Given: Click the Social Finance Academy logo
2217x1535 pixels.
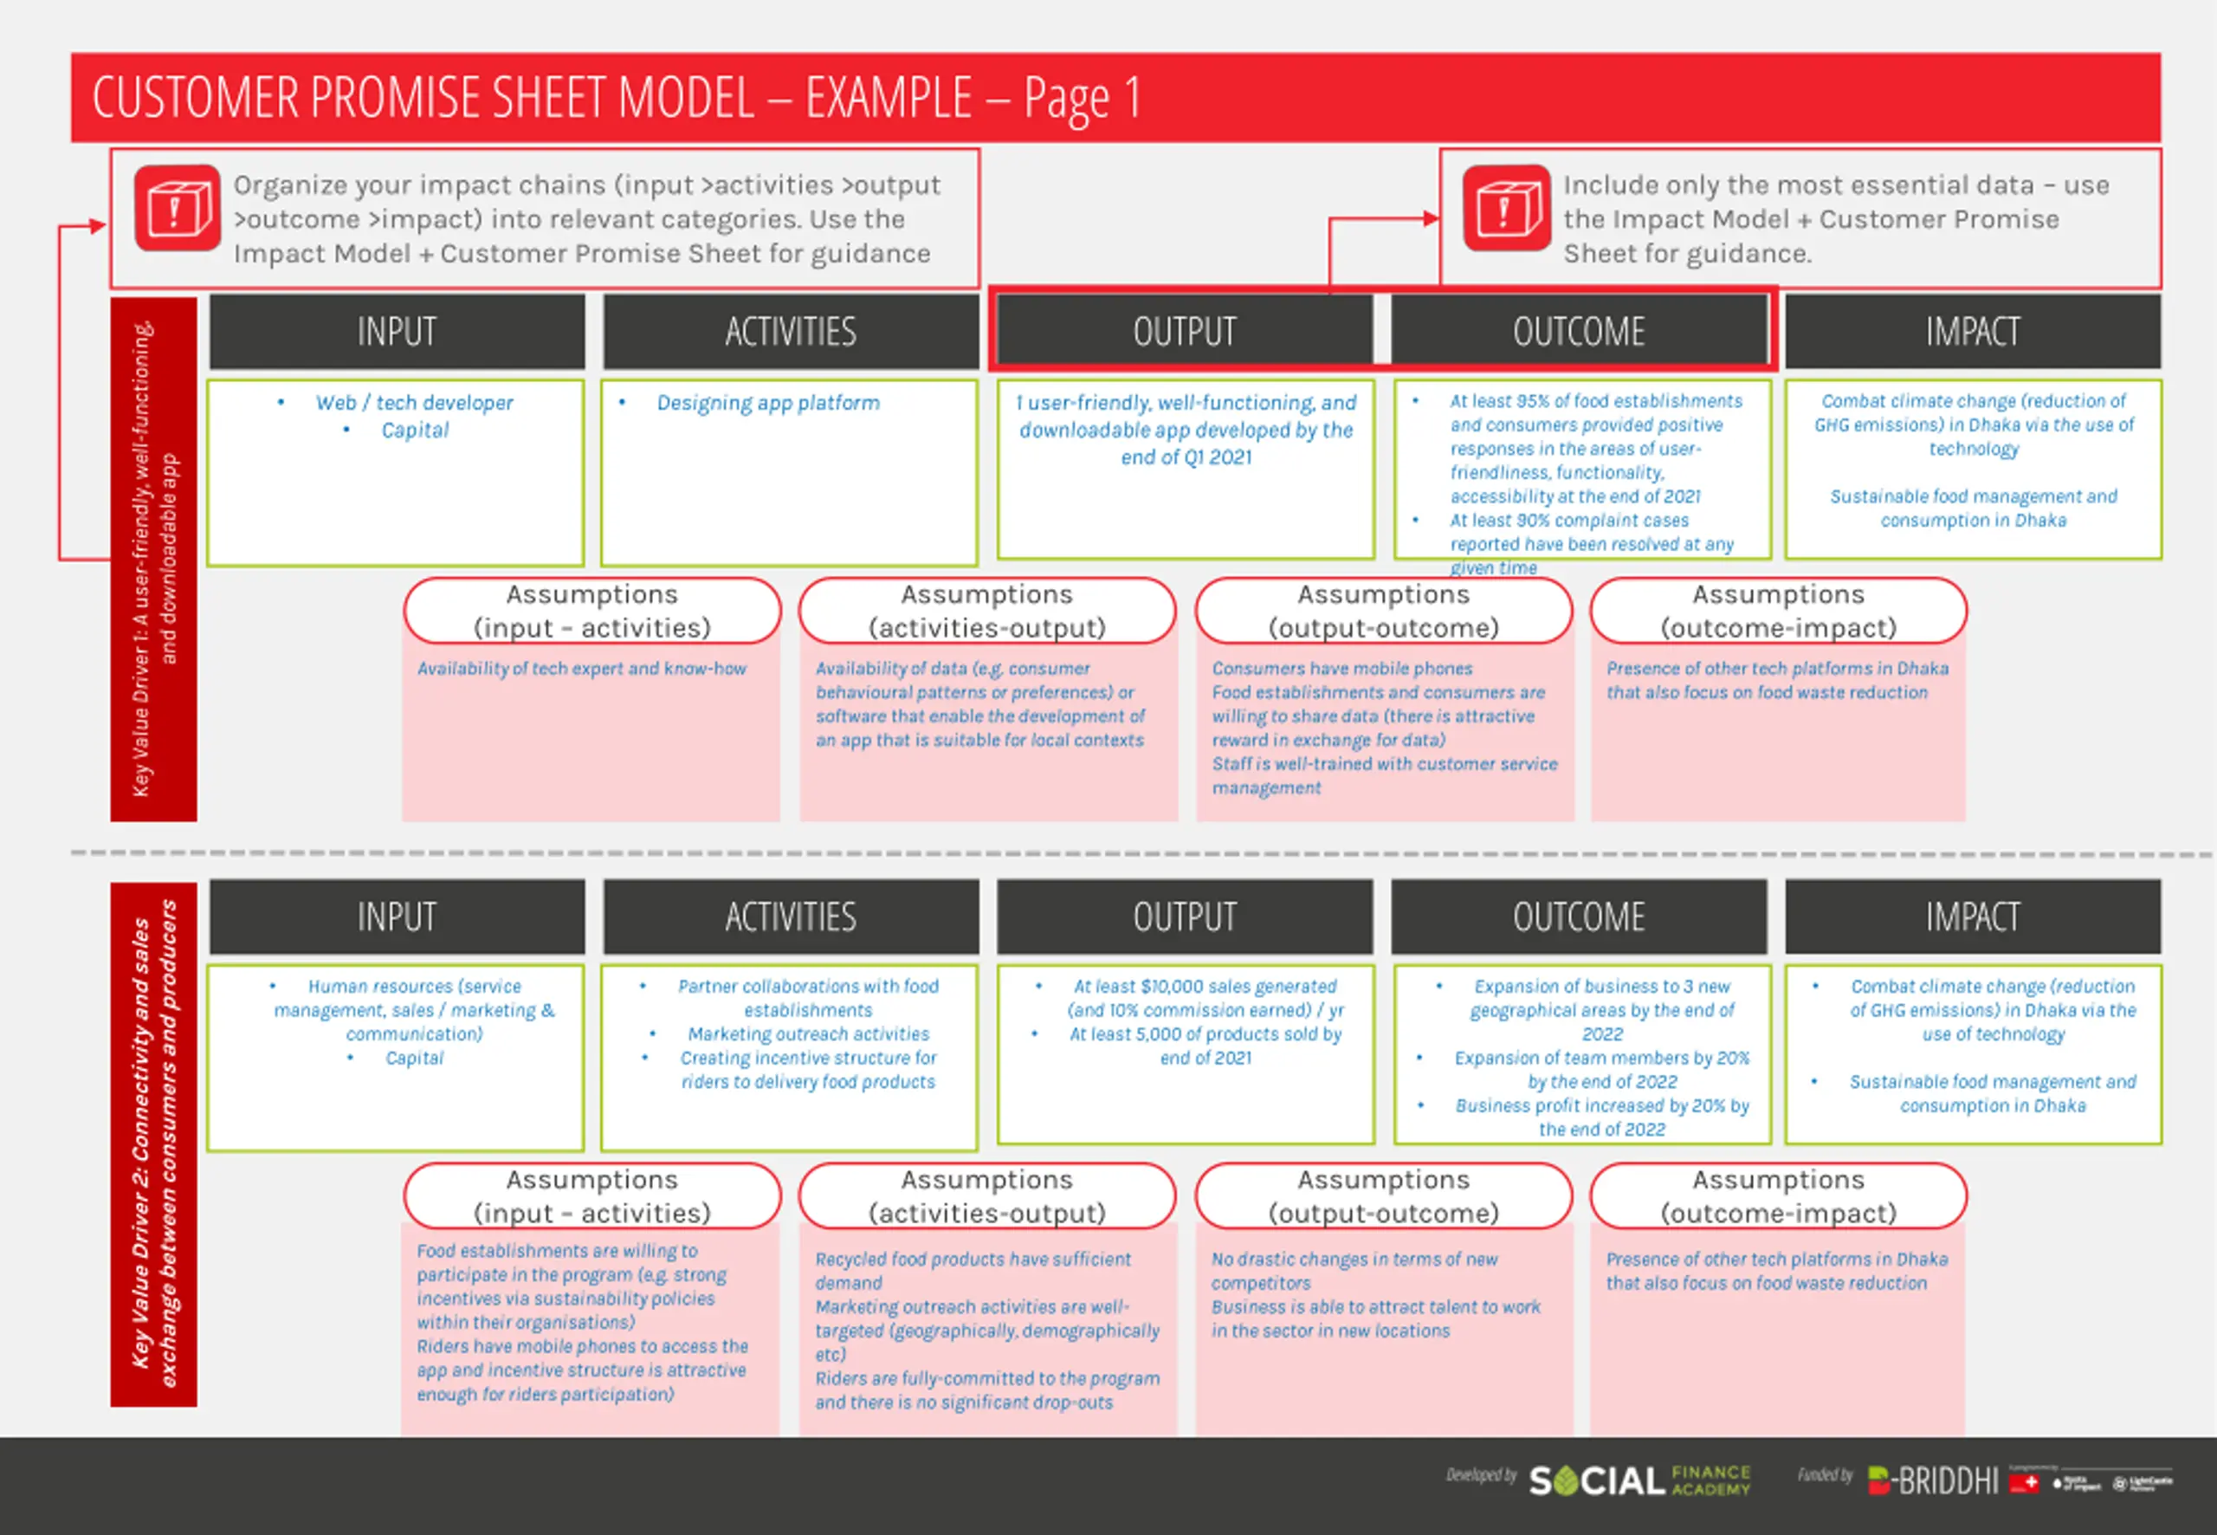Looking at the screenshot, I should [x=1640, y=1480].
